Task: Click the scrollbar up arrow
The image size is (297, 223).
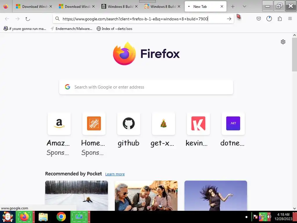Action: (294, 35)
